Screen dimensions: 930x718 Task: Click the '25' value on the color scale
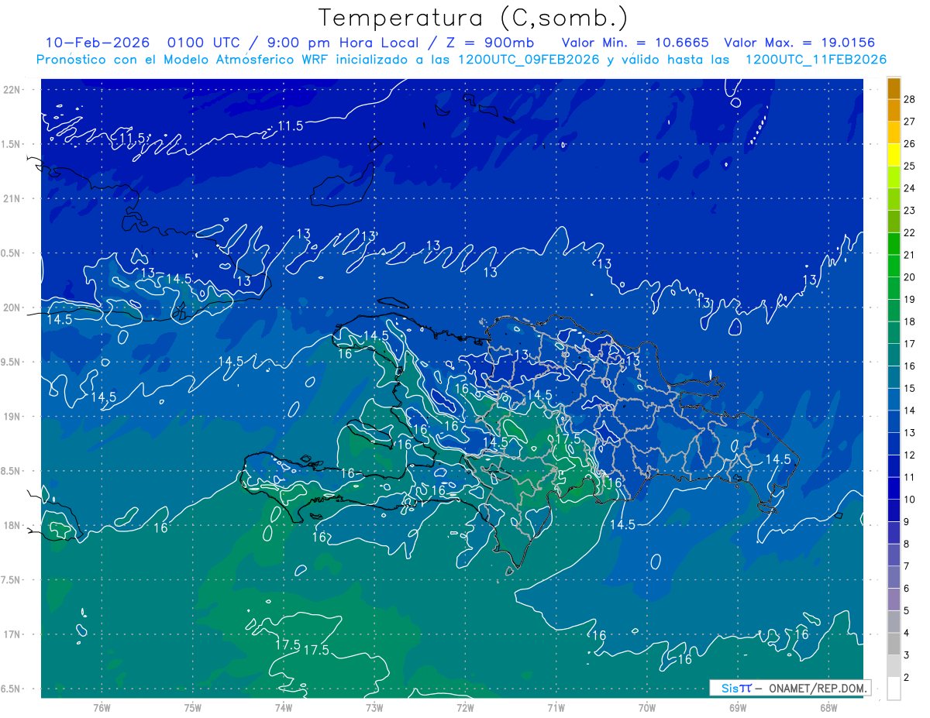(x=909, y=166)
